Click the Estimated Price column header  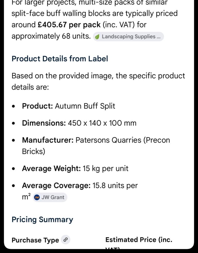click(x=138, y=240)
